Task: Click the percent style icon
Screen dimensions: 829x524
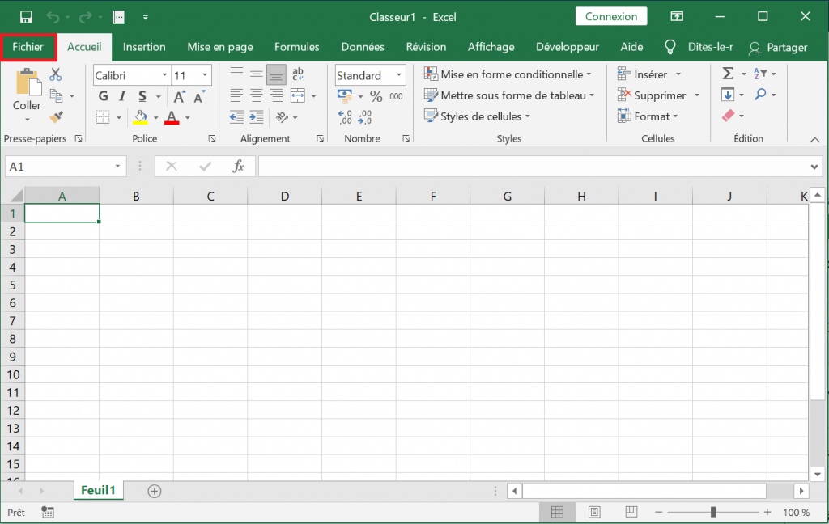Action: pos(377,95)
